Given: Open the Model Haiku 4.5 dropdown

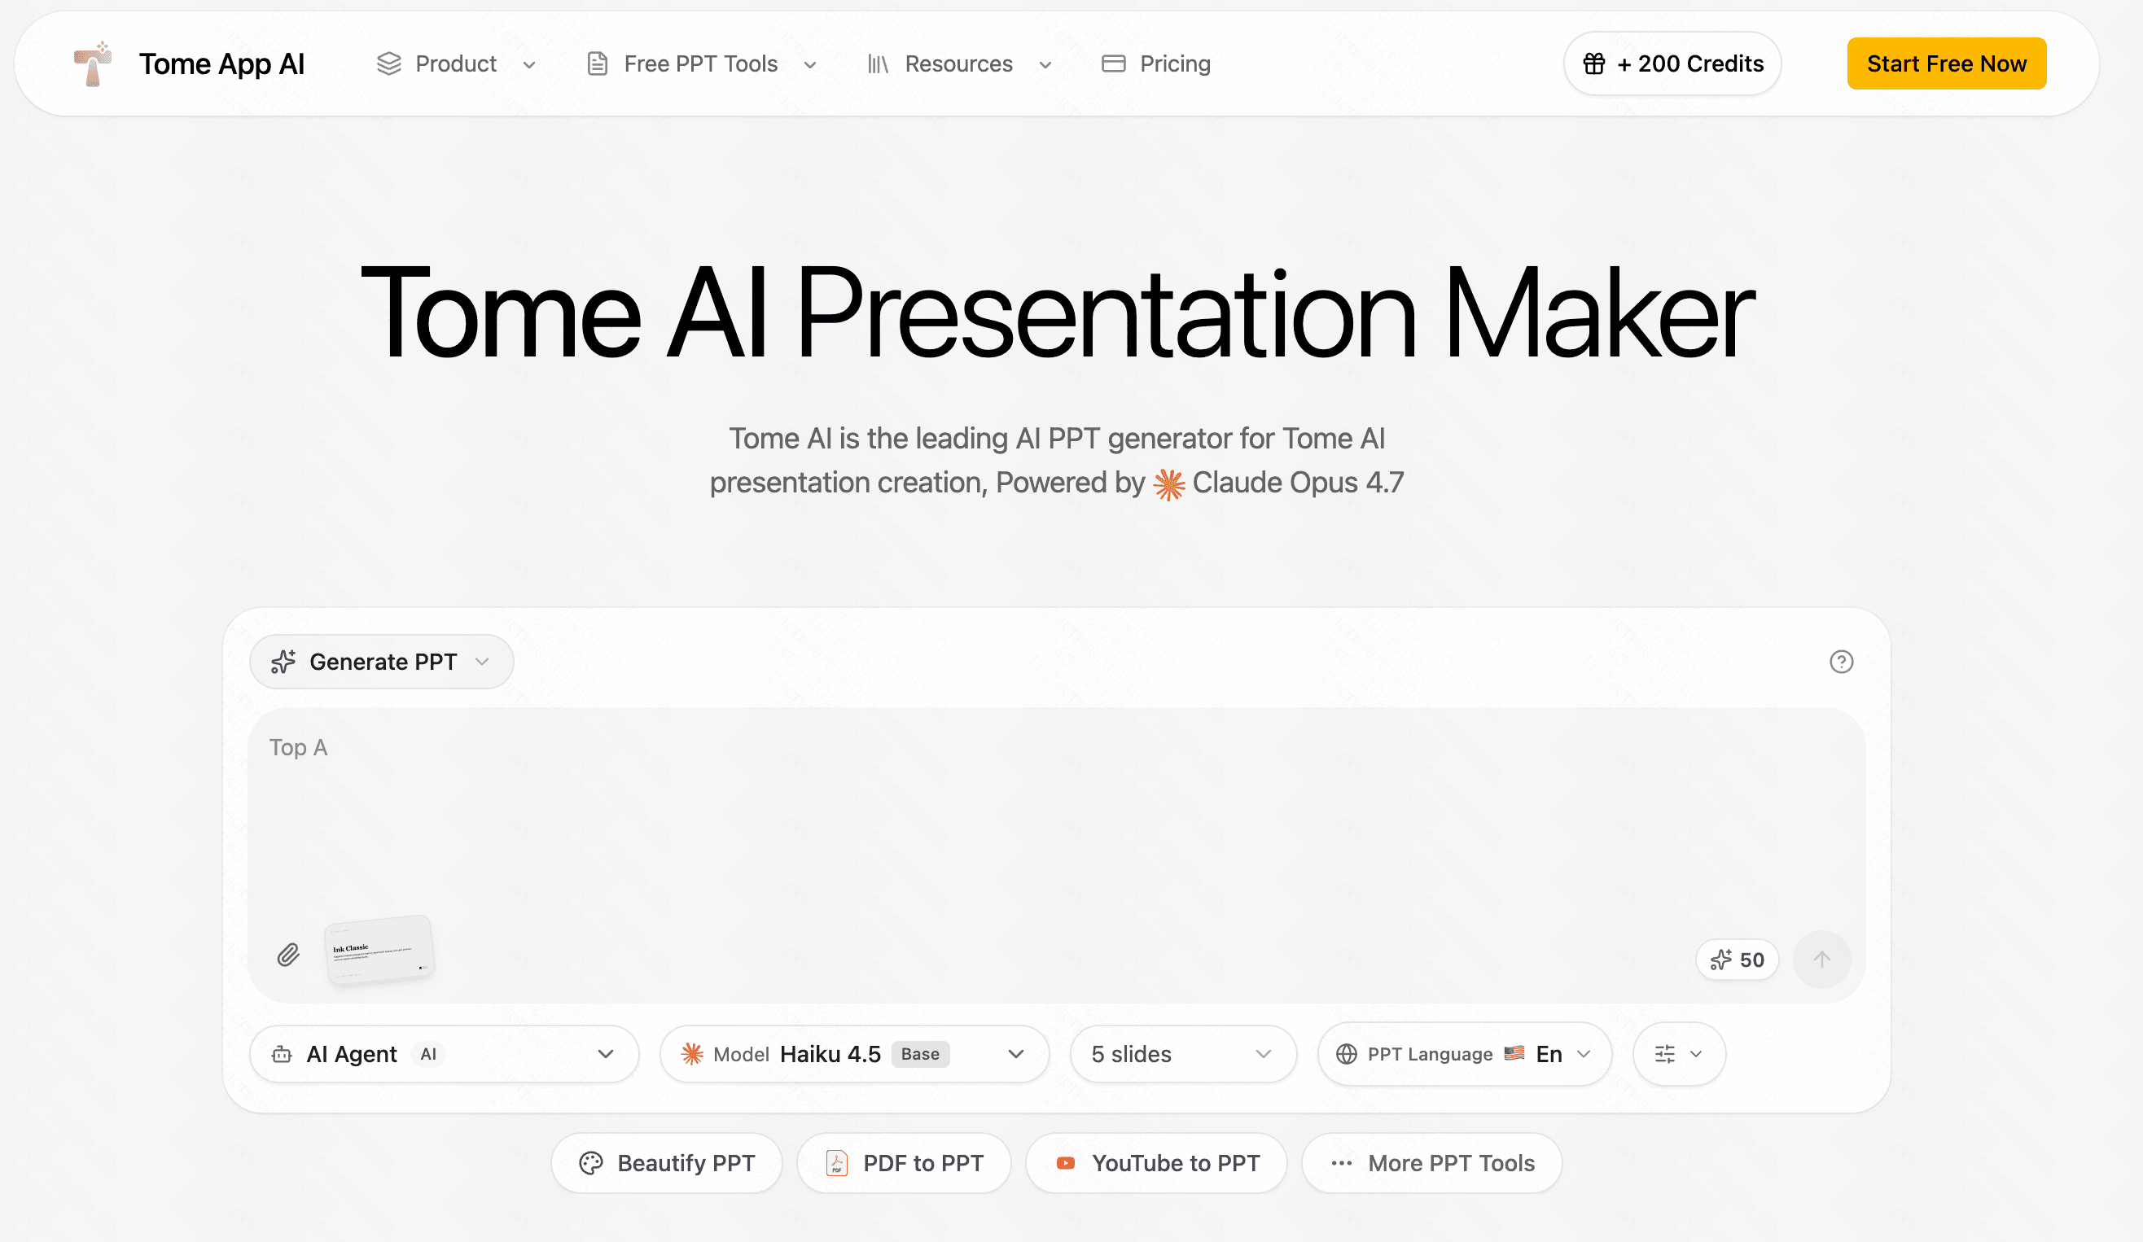Looking at the screenshot, I should click(x=854, y=1054).
